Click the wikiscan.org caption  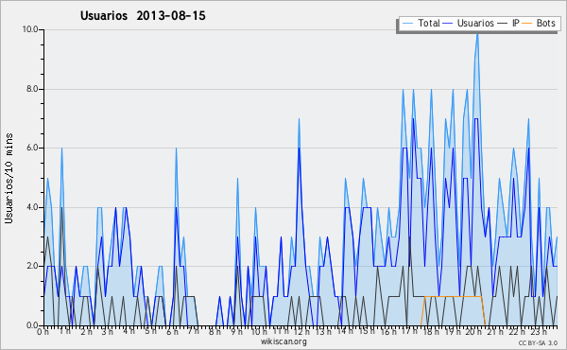point(283,341)
